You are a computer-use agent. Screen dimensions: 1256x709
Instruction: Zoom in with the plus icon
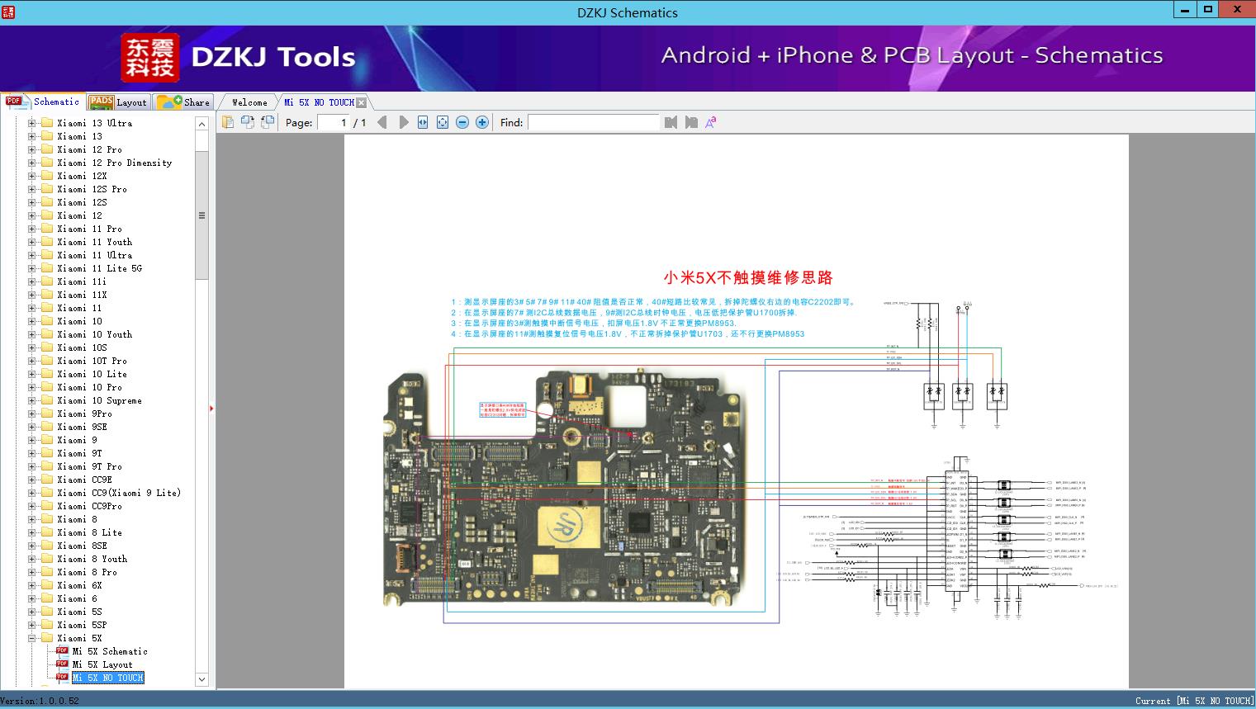pyautogui.click(x=482, y=122)
